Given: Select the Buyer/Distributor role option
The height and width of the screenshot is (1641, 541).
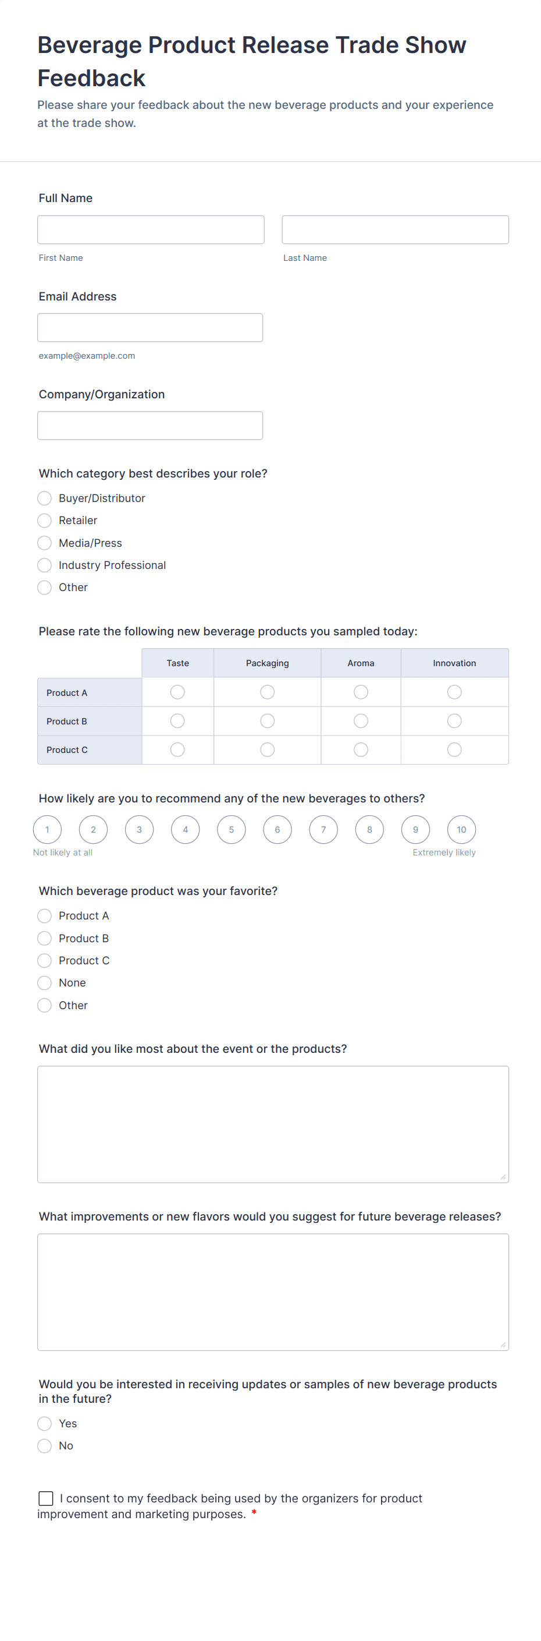Looking at the screenshot, I should [x=45, y=498].
